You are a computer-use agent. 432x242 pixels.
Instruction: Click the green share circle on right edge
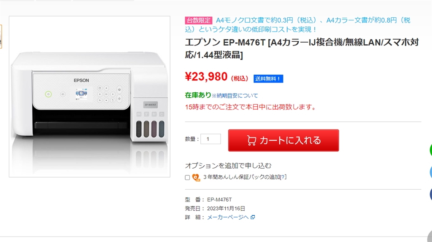(431, 151)
